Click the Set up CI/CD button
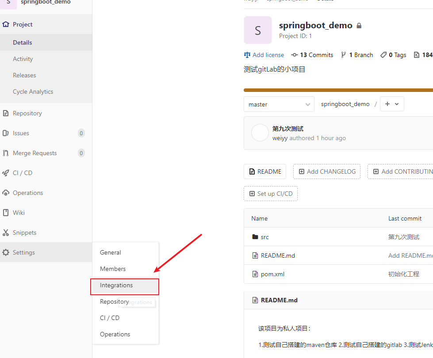Image resolution: width=433 pixels, height=358 pixels. point(270,193)
